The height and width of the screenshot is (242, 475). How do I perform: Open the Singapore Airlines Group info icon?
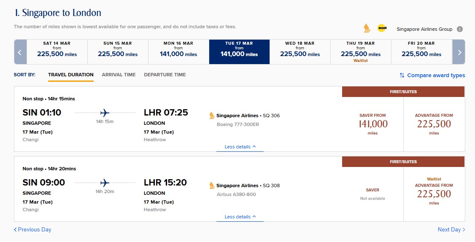point(460,29)
